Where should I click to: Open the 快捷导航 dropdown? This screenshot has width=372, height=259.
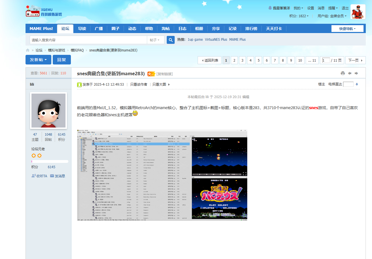point(347,29)
